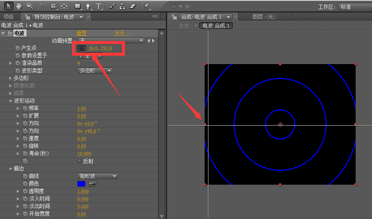372x219 pixels.
Task: Open the 波形类型 dropdown
Action: pos(95,70)
